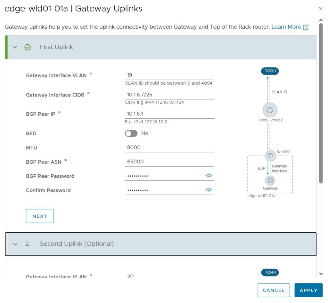The height and width of the screenshot is (303, 328).
Task: Click the Gateway Interface CIDR input field
Action: click(169, 95)
